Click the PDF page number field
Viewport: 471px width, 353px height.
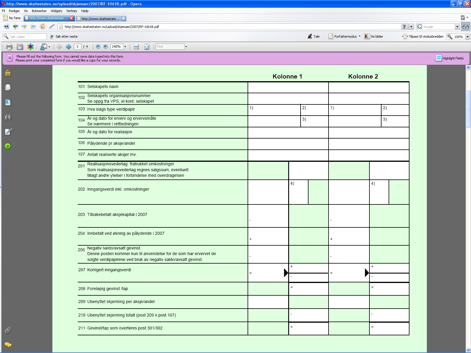click(78, 46)
